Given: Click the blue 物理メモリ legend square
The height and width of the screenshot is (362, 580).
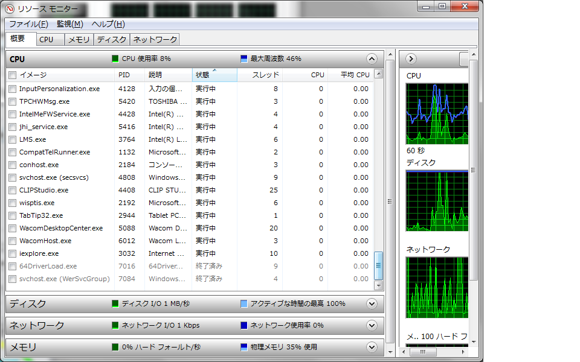Looking at the screenshot, I should point(243,347).
